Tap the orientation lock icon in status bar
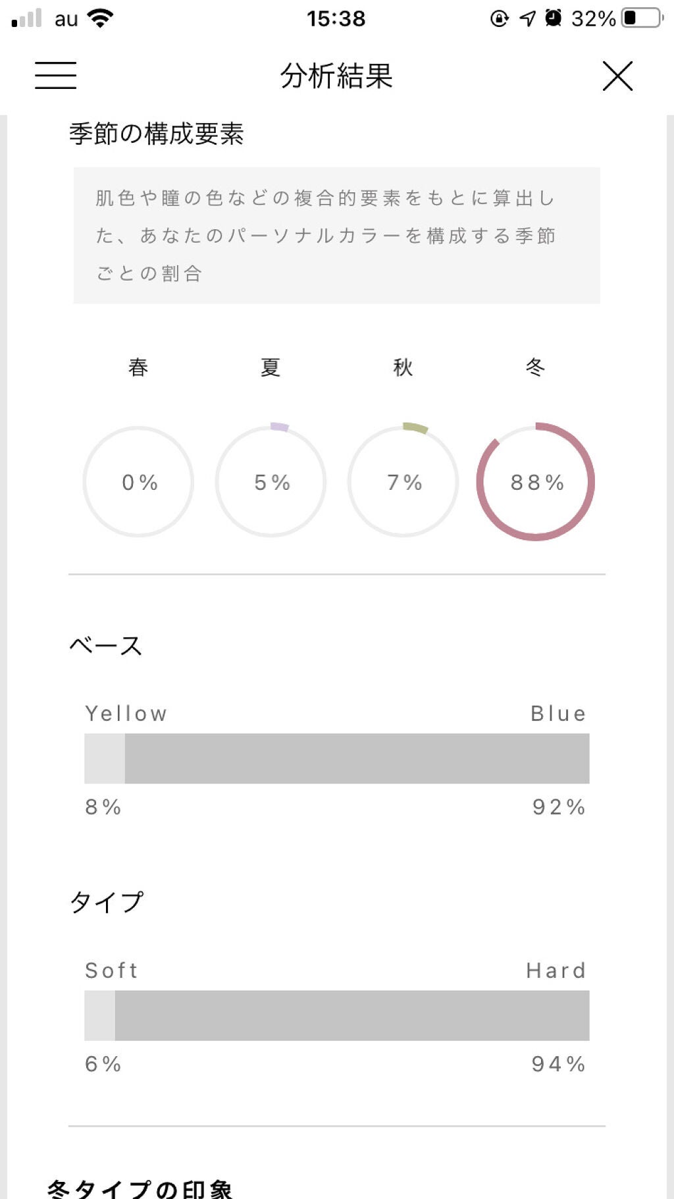This screenshot has width=674, height=1199. coord(501,18)
